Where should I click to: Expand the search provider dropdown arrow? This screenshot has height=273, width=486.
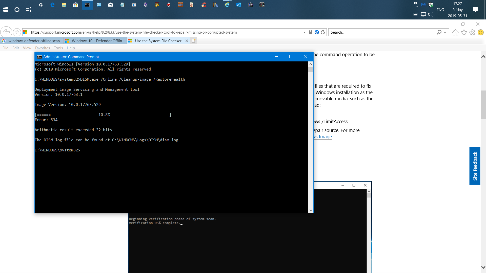pyautogui.click(x=445, y=32)
